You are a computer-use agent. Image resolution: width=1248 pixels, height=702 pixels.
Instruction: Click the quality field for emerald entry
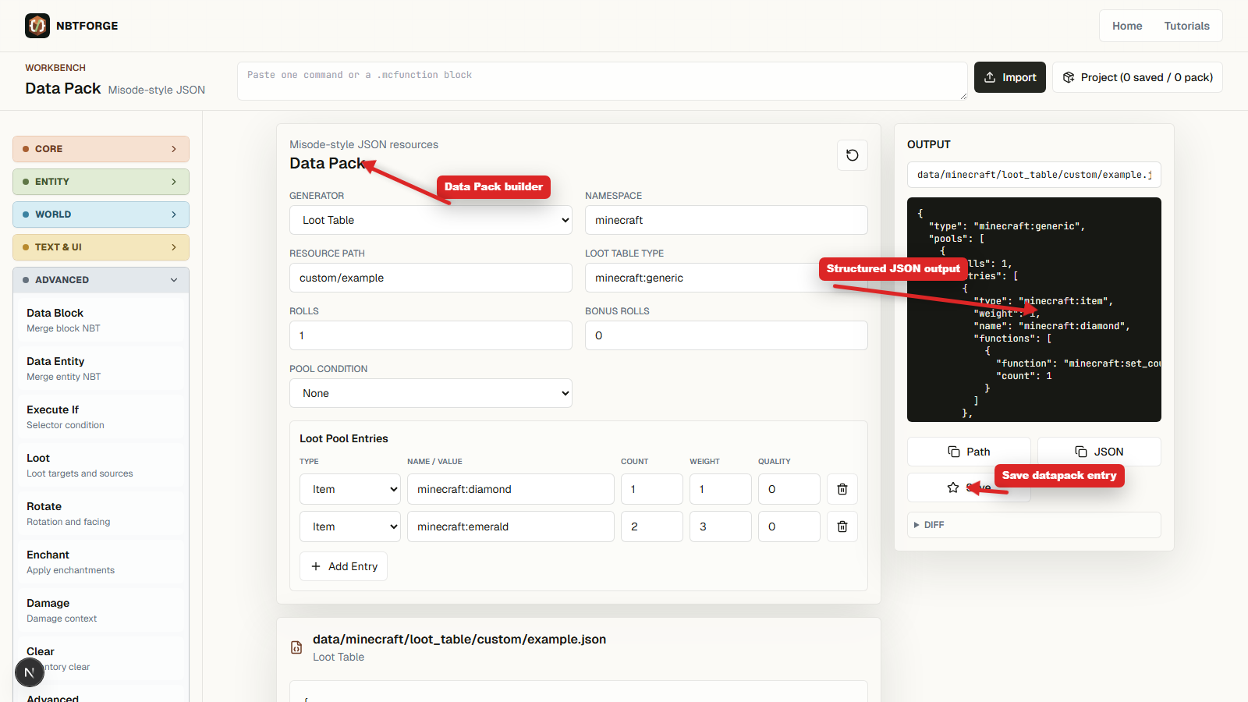[789, 526]
